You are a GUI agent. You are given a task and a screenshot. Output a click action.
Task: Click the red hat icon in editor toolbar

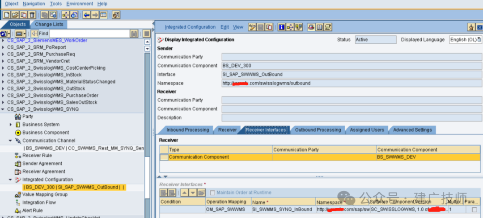coord(311,27)
